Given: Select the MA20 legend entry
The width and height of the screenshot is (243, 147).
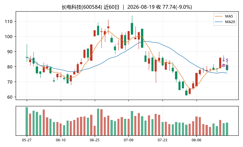Looking at the screenshot, I should pos(225,22).
